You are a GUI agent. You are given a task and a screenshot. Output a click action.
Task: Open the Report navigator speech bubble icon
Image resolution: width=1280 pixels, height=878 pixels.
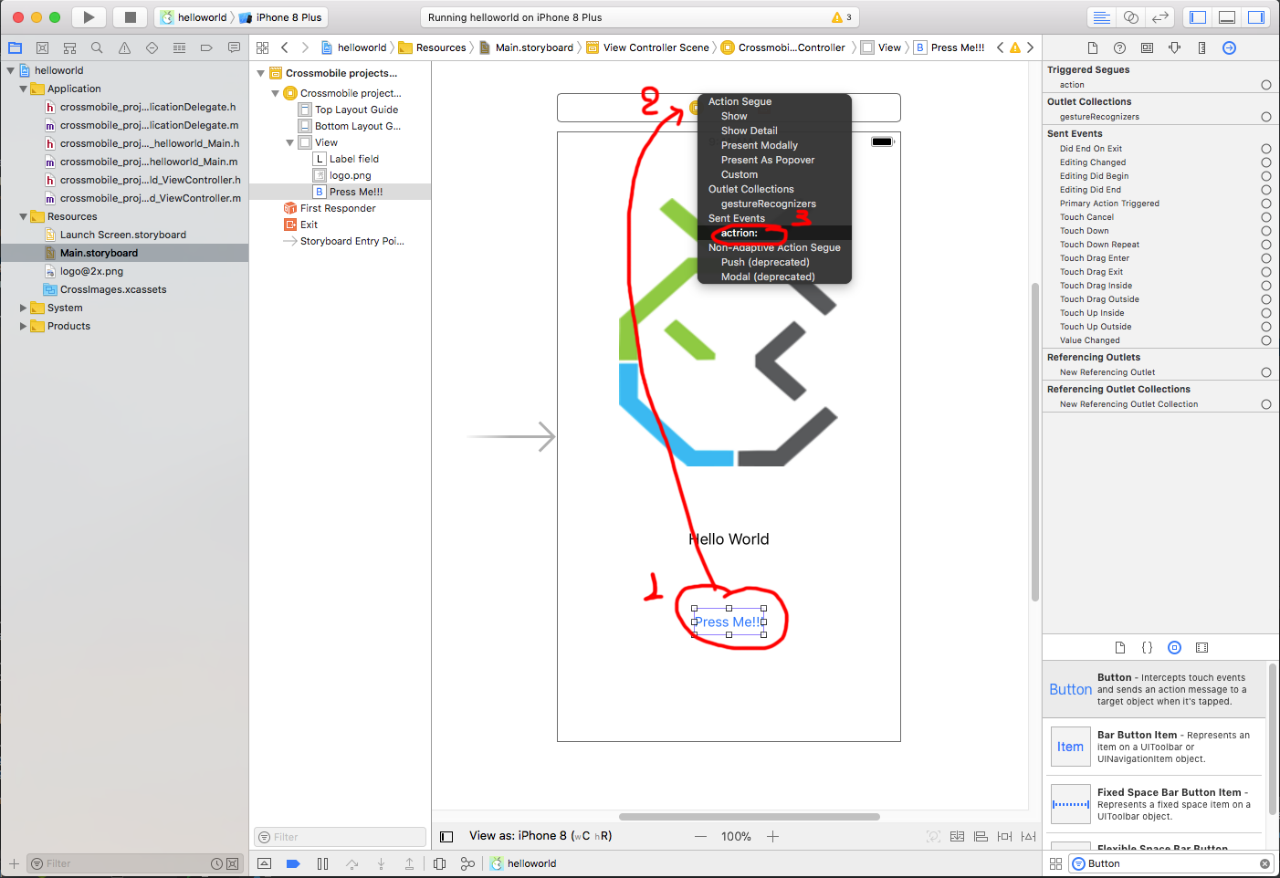click(234, 47)
